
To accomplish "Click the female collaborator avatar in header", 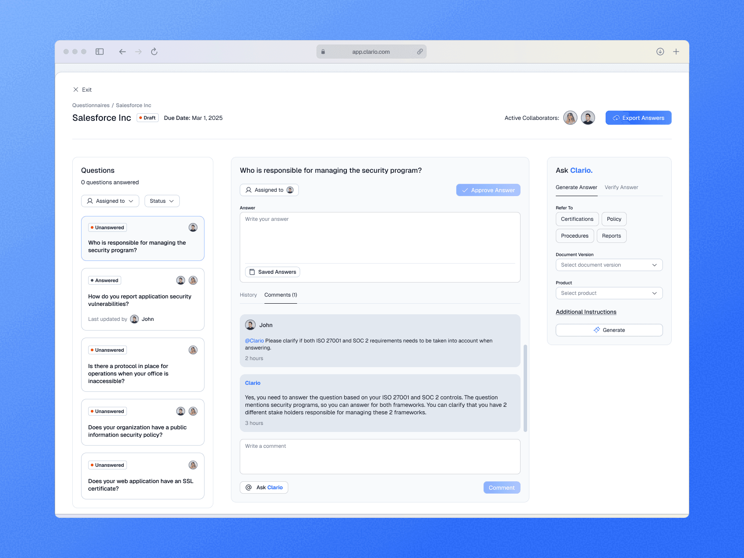I will pos(570,118).
